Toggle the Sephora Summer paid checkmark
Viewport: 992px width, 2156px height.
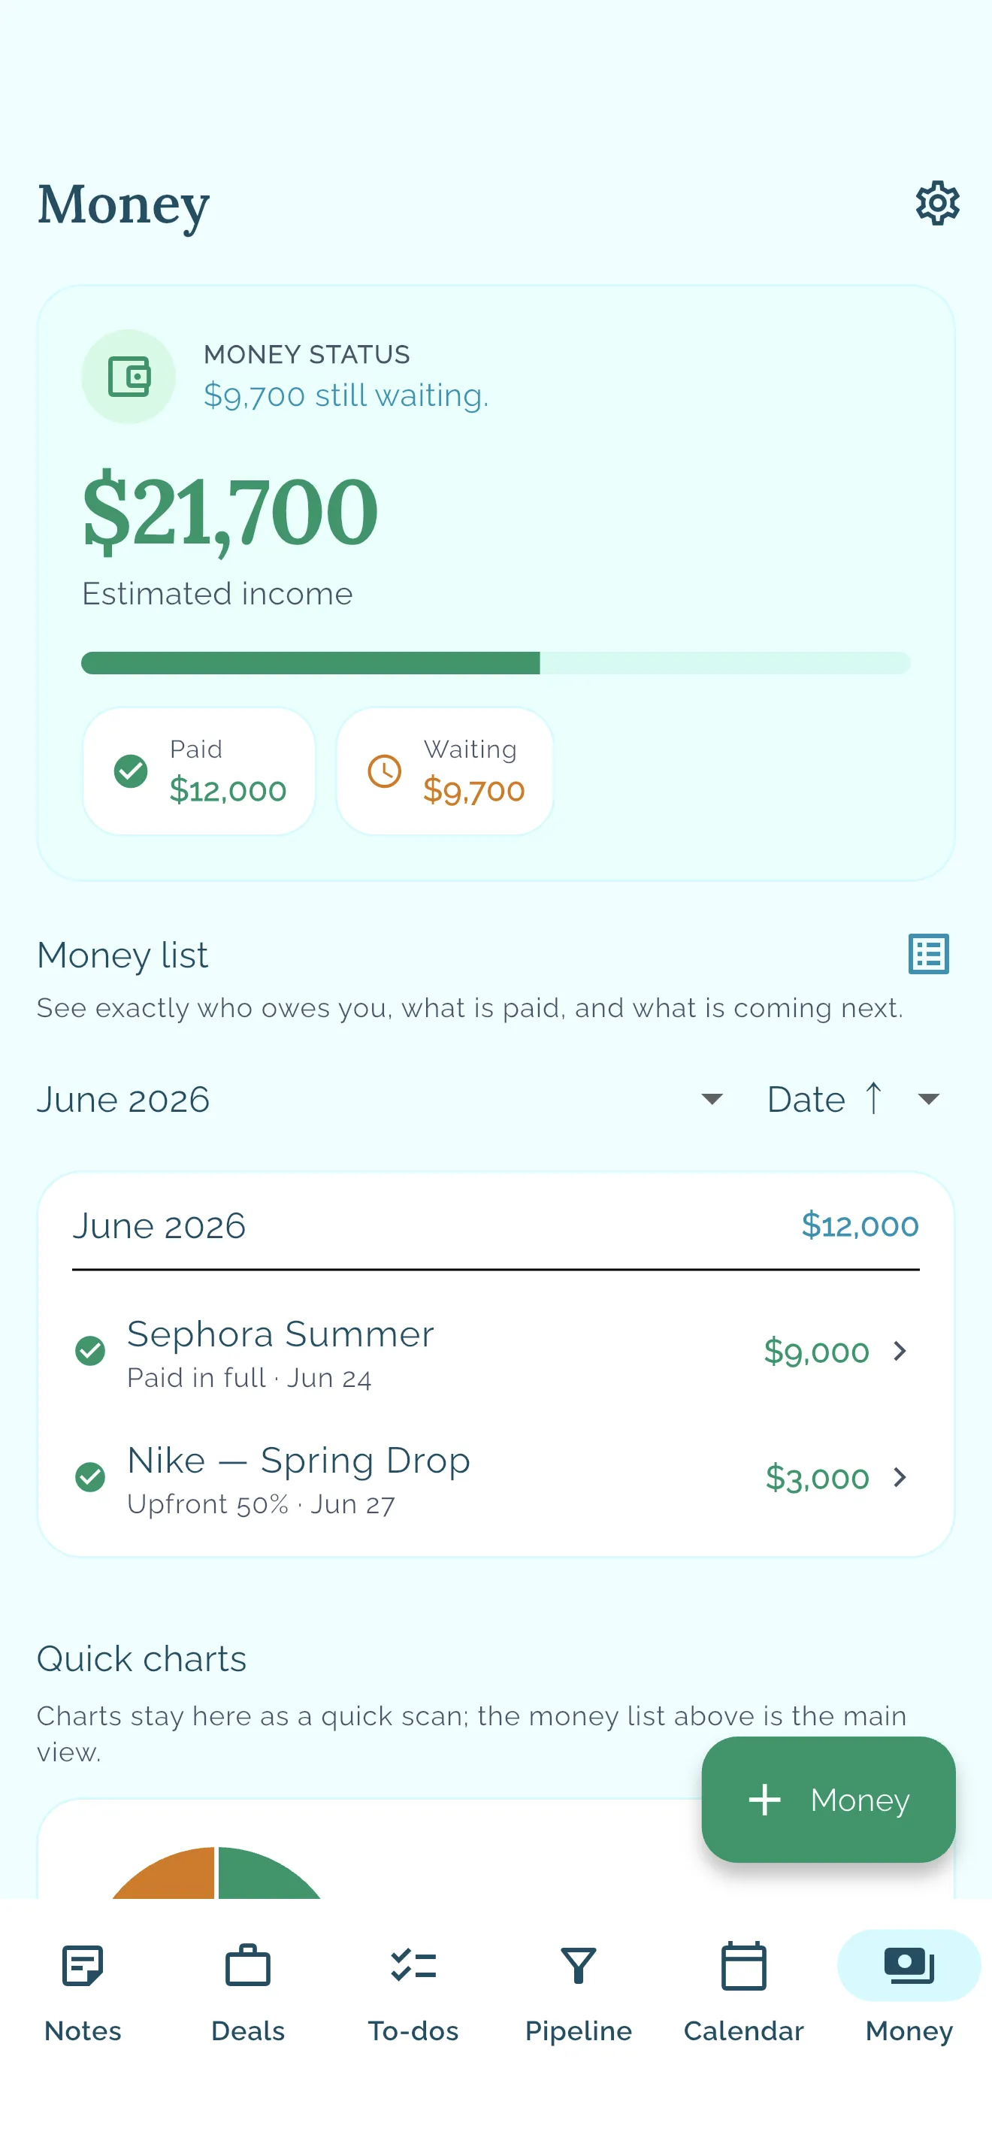[90, 1351]
